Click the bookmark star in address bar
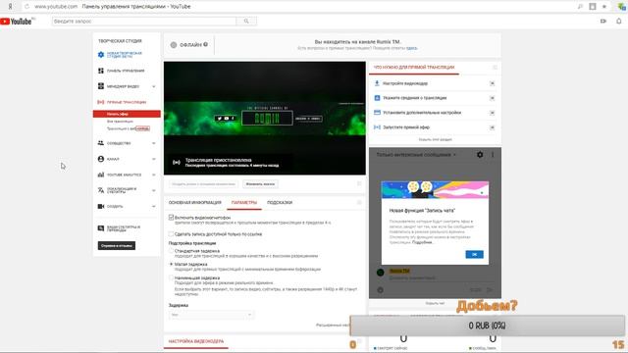 tap(604, 7)
